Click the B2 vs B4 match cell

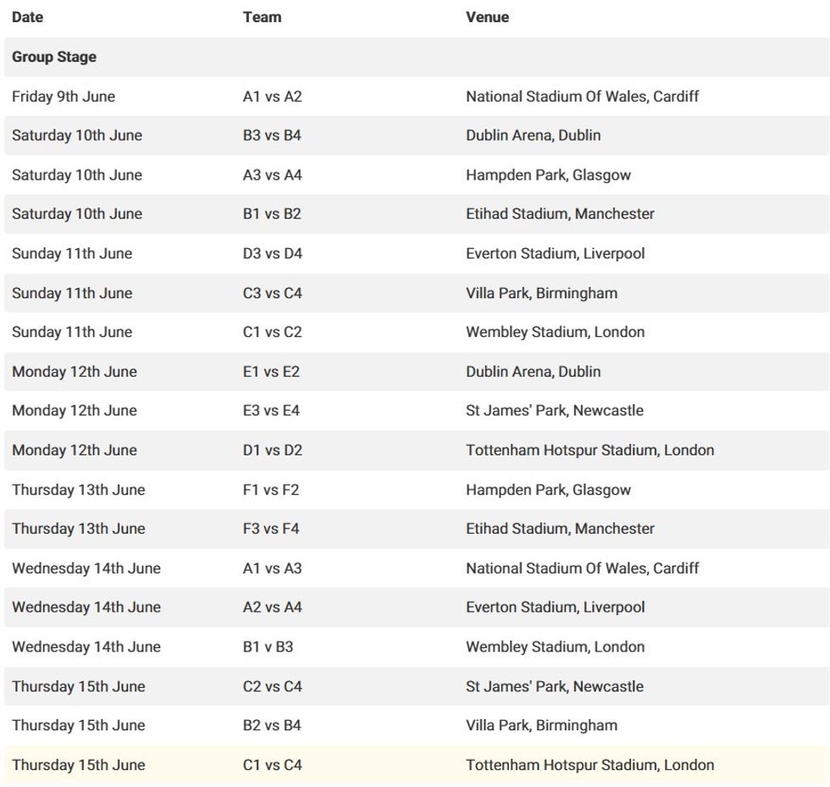pos(272,725)
